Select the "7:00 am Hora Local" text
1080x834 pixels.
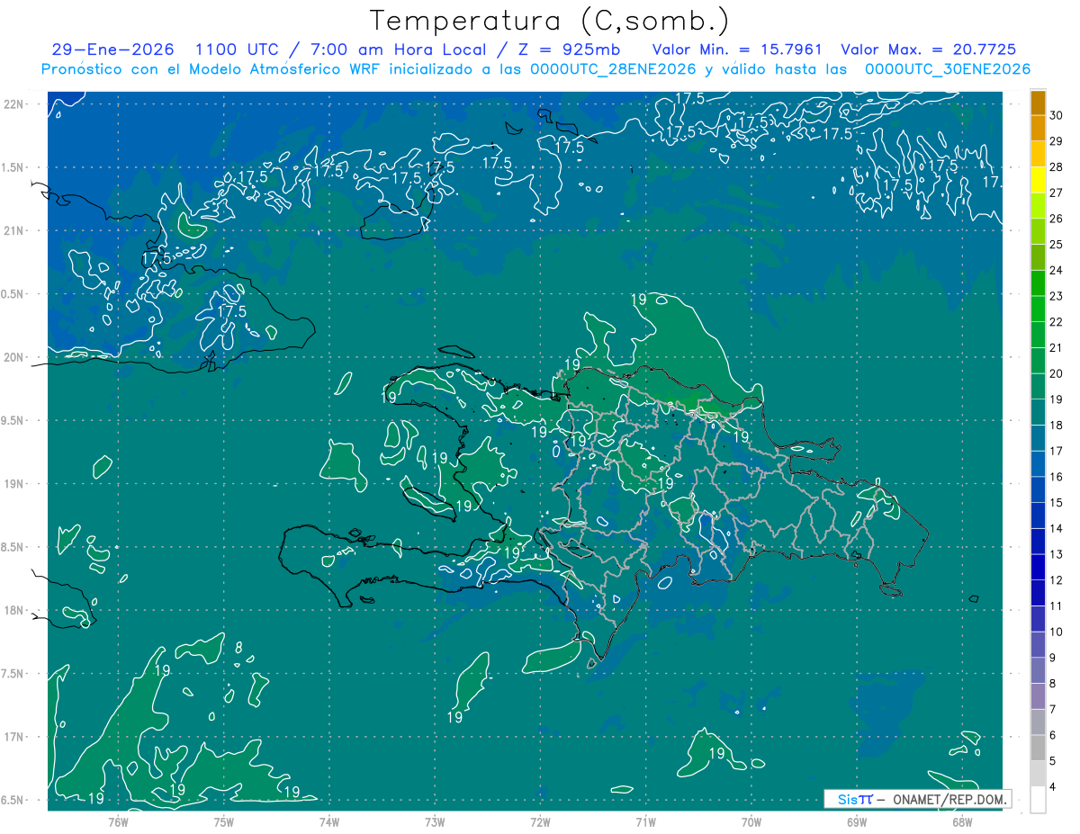[x=400, y=50]
